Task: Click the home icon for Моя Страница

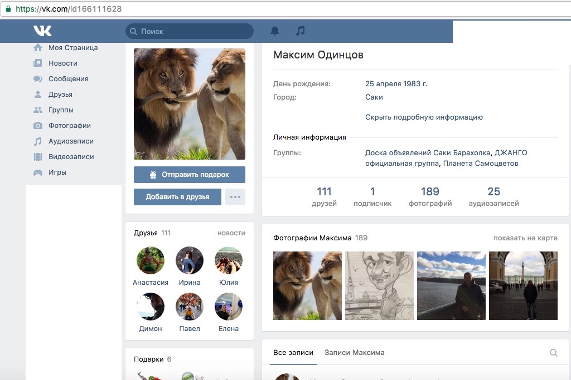Action: tap(38, 48)
